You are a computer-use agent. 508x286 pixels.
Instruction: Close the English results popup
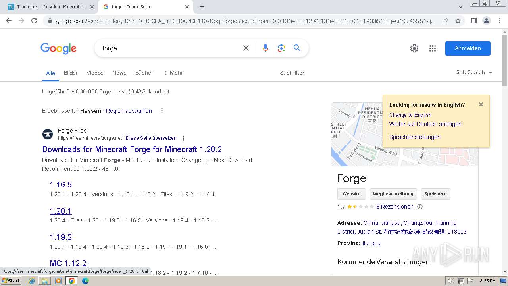(481, 104)
